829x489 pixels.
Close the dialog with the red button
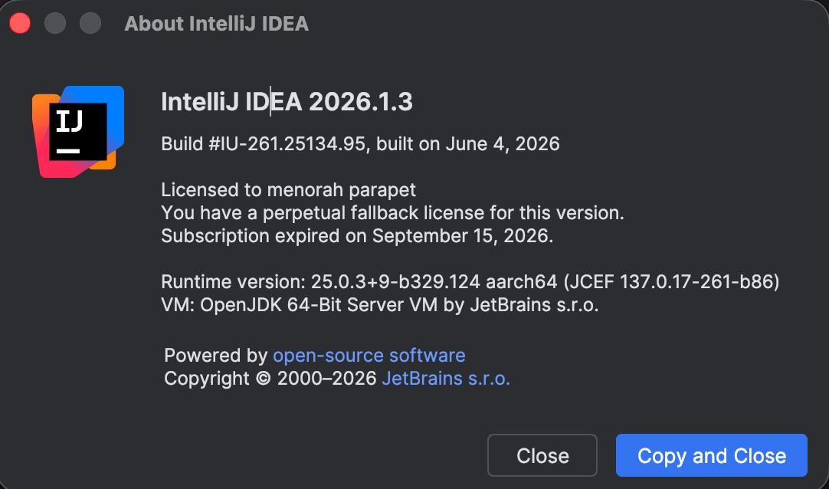[20, 23]
